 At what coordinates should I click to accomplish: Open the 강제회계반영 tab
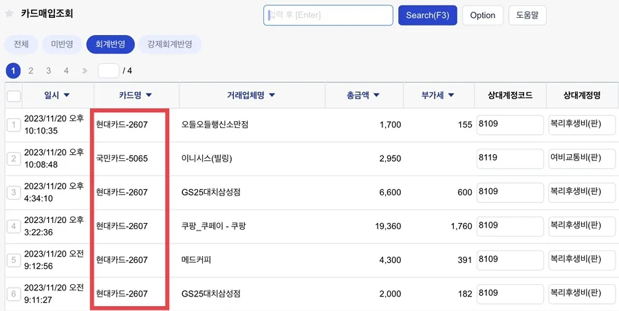[170, 44]
